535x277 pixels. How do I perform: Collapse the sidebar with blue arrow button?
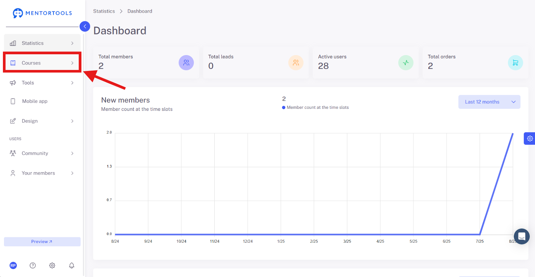(x=85, y=26)
